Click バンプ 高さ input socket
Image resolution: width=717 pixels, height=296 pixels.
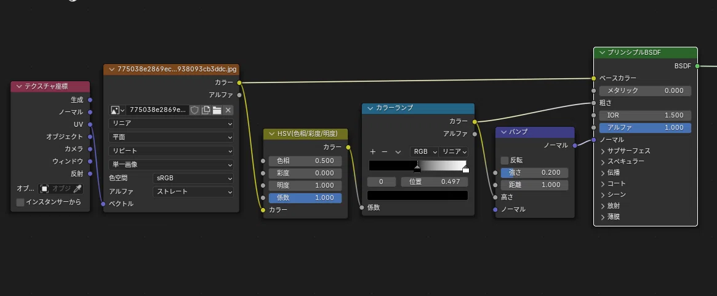click(x=495, y=197)
